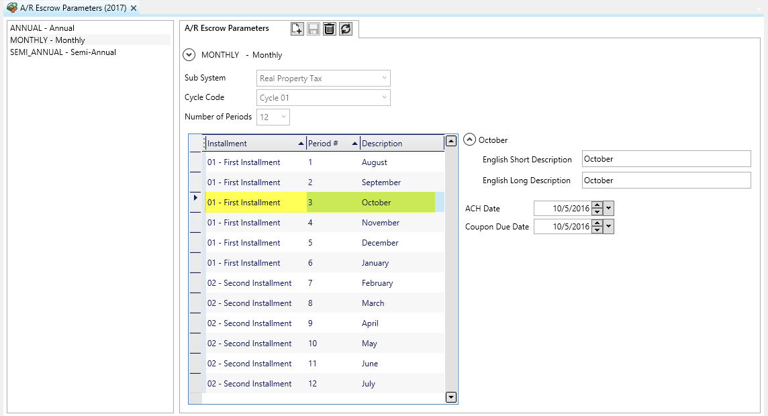
Task: Click the English Long Description field
Action: pos(665,180)
